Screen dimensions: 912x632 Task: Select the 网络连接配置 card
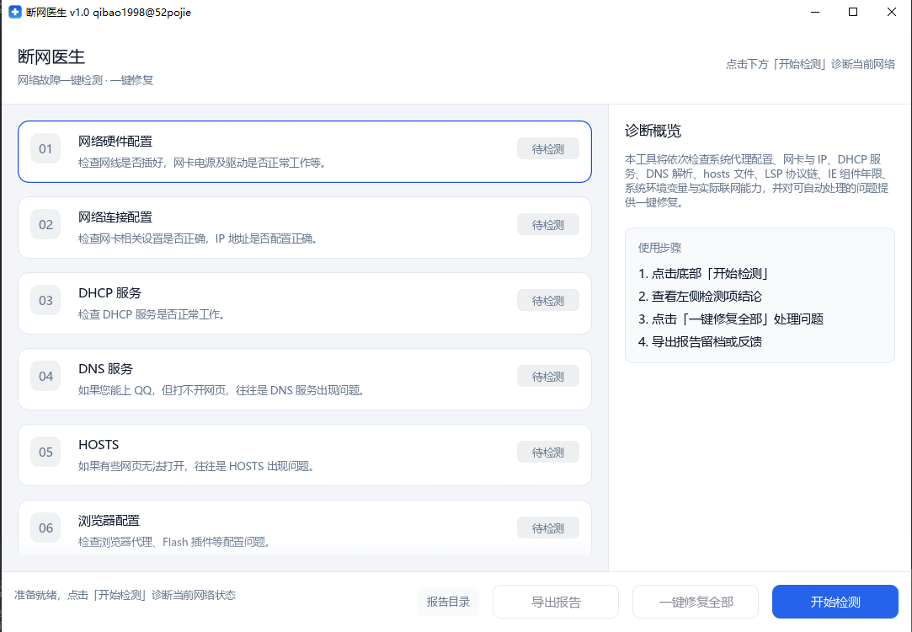pos(305,228)
